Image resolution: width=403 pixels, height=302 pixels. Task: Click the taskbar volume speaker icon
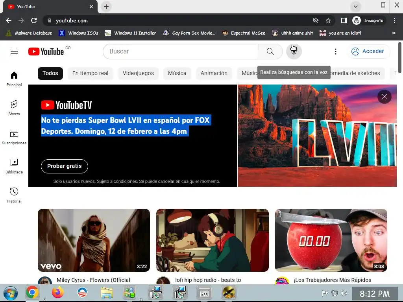tap(344, 293)
